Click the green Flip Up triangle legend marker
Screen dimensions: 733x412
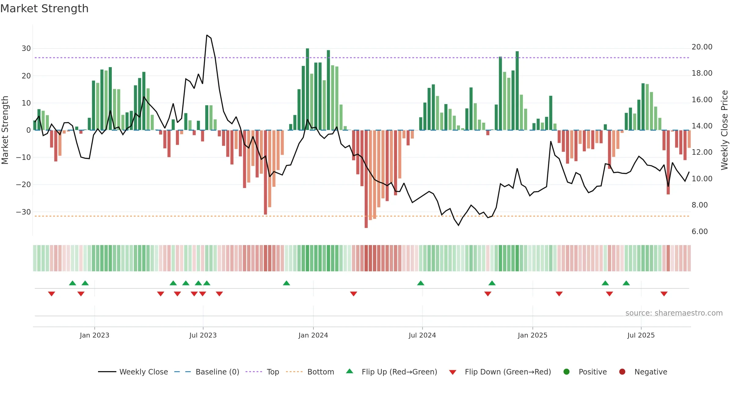[350, 371]
